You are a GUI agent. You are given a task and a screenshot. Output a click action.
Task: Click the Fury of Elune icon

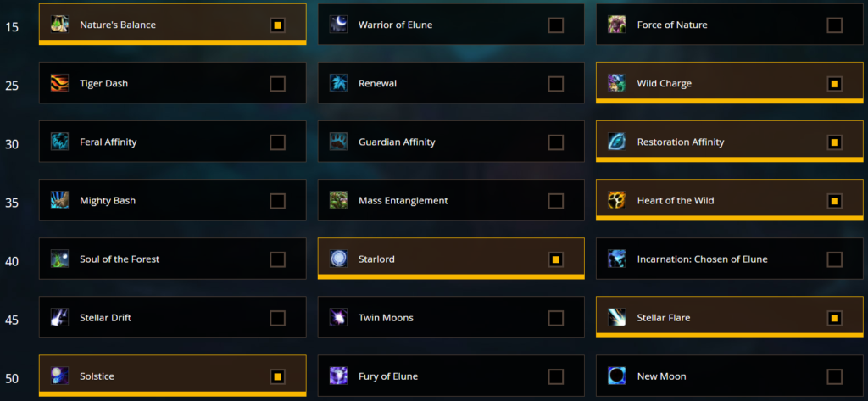[x=338, y=376]
